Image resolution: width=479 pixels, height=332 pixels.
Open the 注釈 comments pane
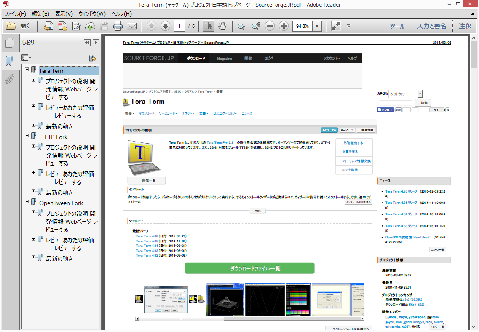pos(465,26)
